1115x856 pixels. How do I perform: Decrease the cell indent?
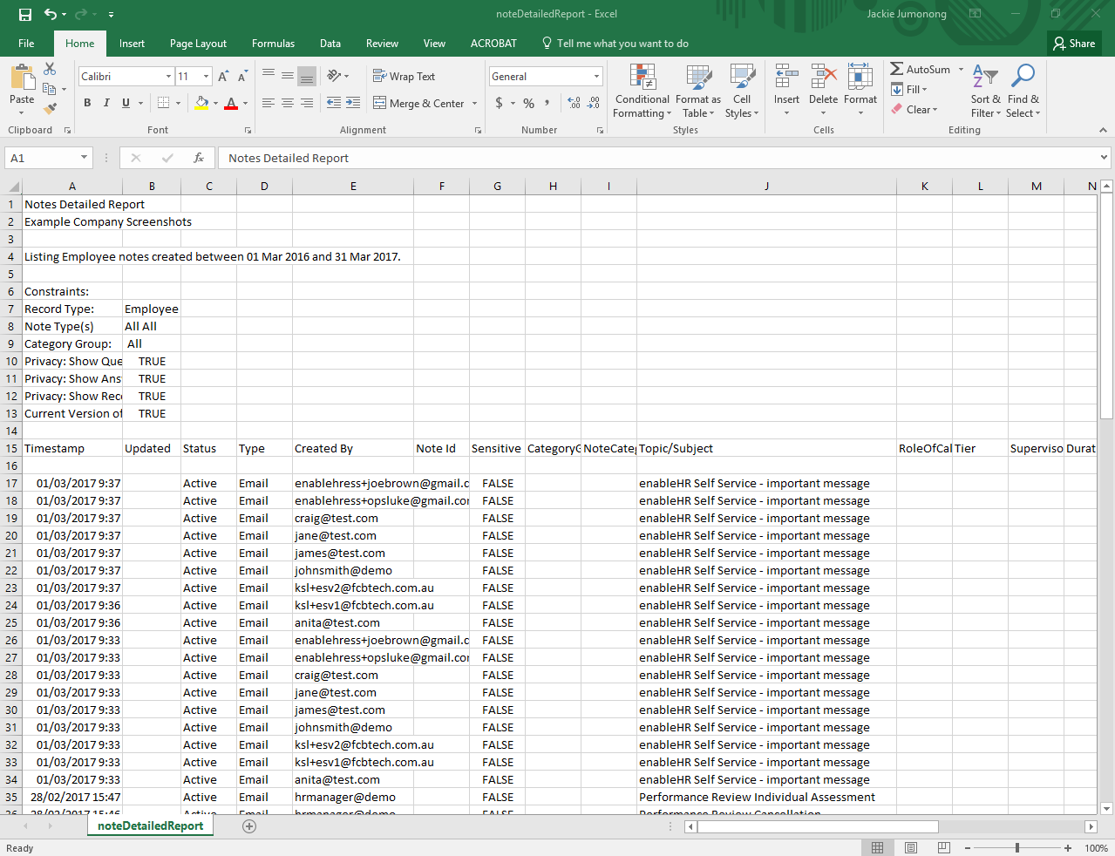pos(334,103)
